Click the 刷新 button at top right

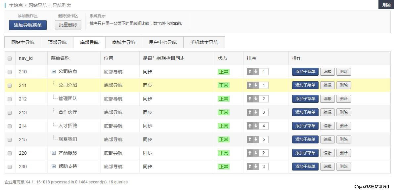click(386, 5)
